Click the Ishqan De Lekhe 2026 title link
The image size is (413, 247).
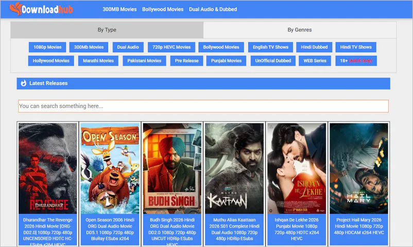pyautogui.click(x=297, y=229)
